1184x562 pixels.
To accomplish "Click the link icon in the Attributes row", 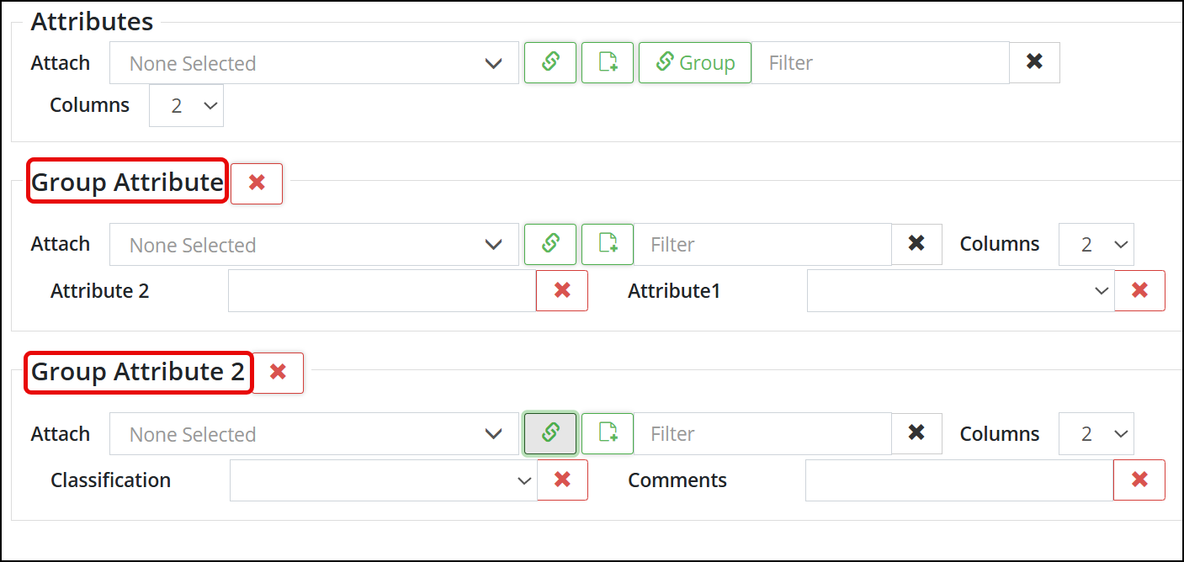I will pyautogui.click(x=550, y=63).
